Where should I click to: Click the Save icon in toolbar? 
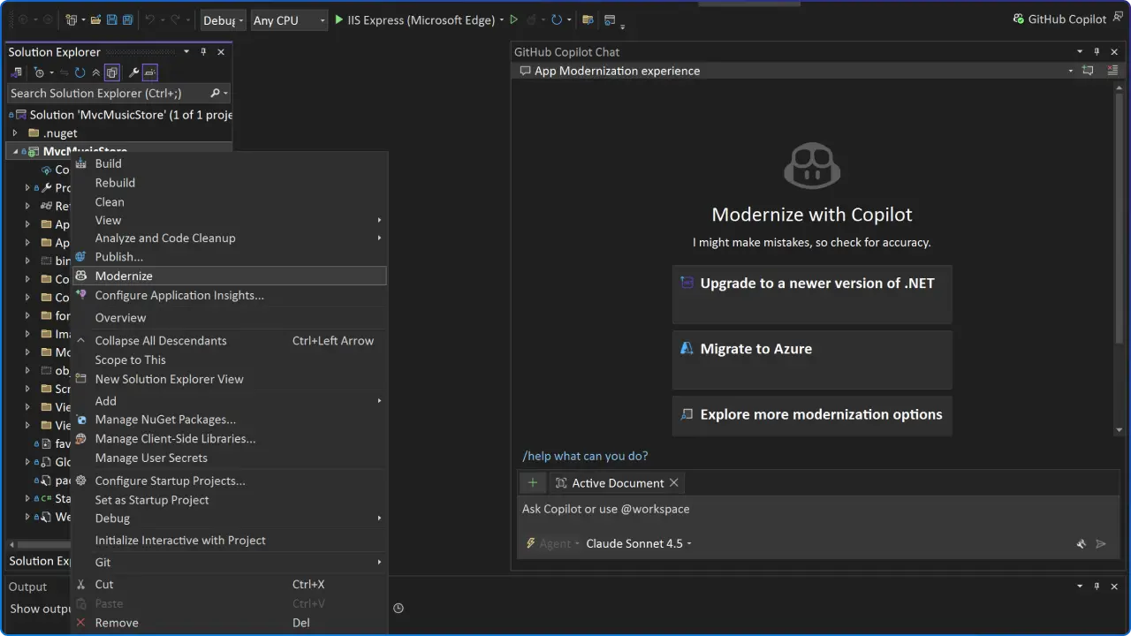[x=111, y=20]
